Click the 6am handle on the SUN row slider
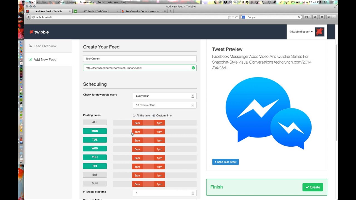 point(137,184)
